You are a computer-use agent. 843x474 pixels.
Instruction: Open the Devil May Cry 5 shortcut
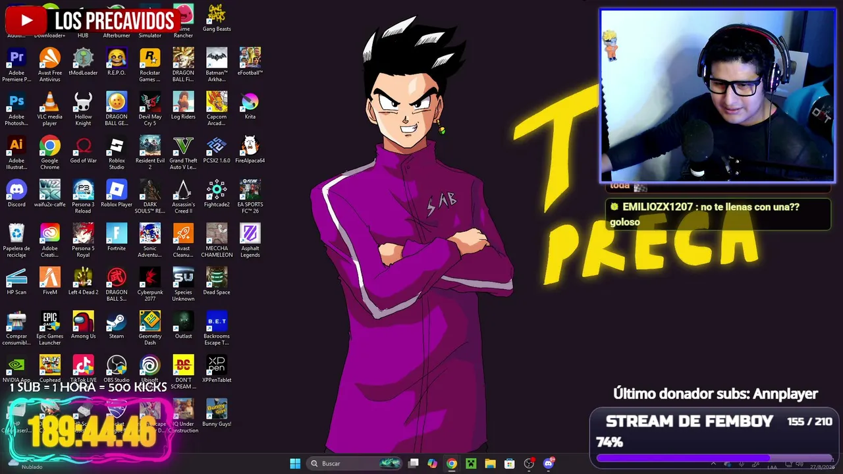click(150, 109)
